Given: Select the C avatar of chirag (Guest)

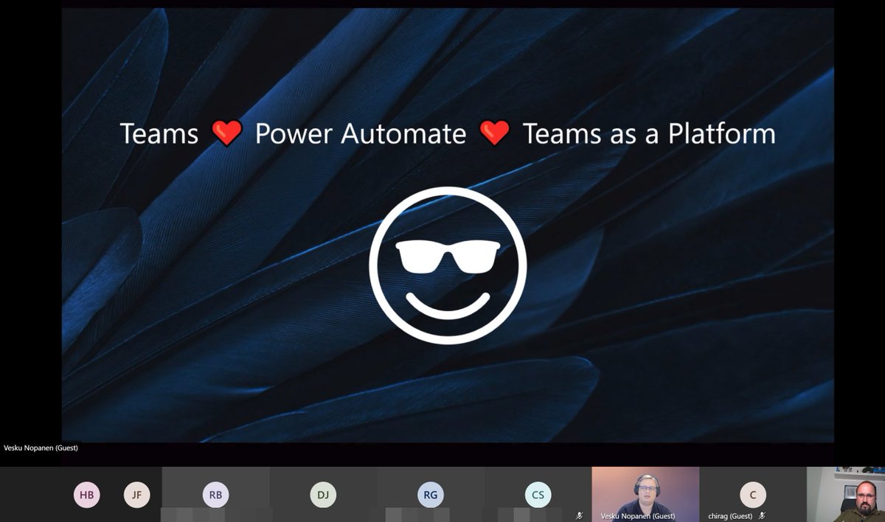Looking at the screenshot, I should tap(753, 495).
